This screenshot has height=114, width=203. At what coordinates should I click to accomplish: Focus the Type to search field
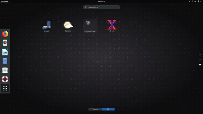[x=101, y=7]
